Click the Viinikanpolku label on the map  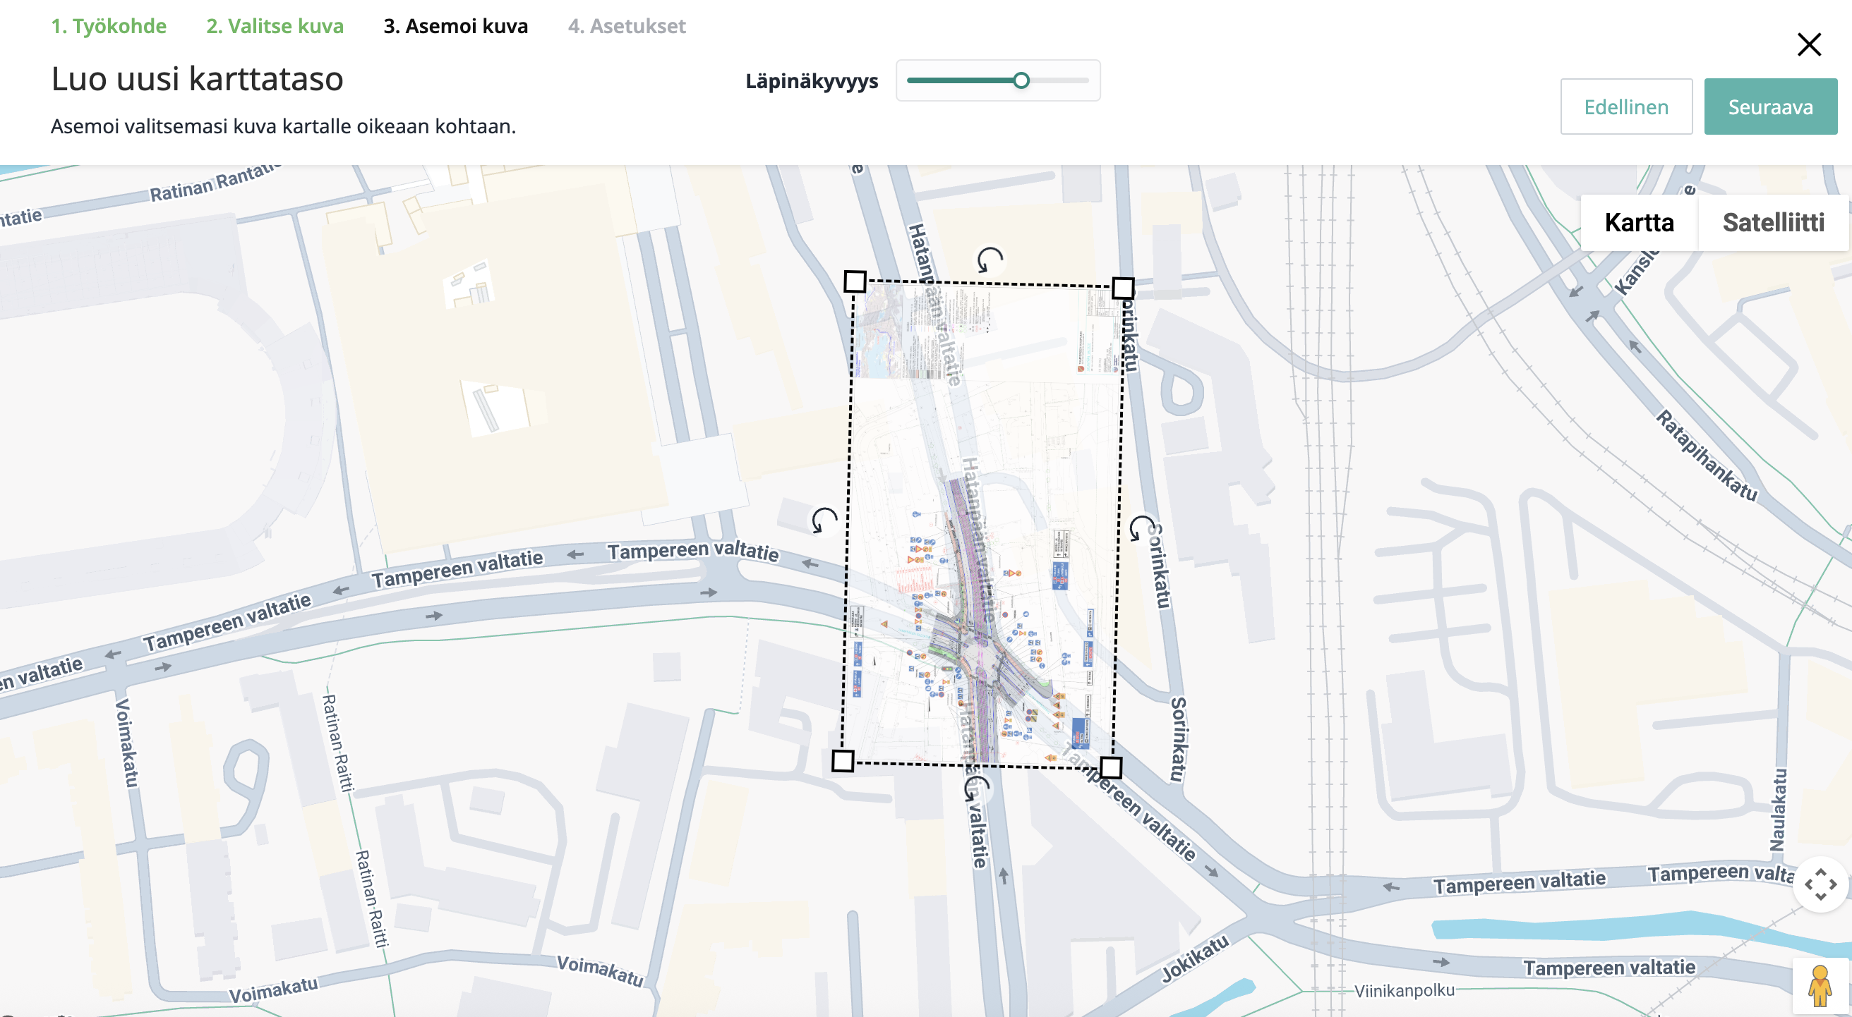click(x=1404, y=990)
